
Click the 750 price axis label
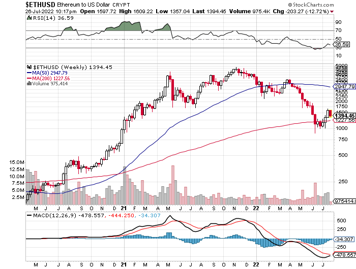343,140
